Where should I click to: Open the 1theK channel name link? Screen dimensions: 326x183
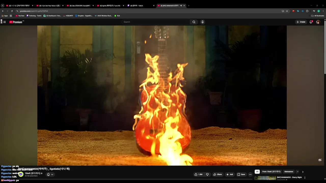(x=33, y=173)
